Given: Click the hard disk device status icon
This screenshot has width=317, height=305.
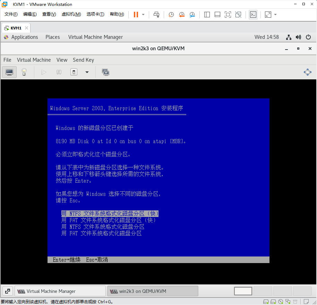Looking at the screenshot, I should pyautogui.click(x=266, y=302).
